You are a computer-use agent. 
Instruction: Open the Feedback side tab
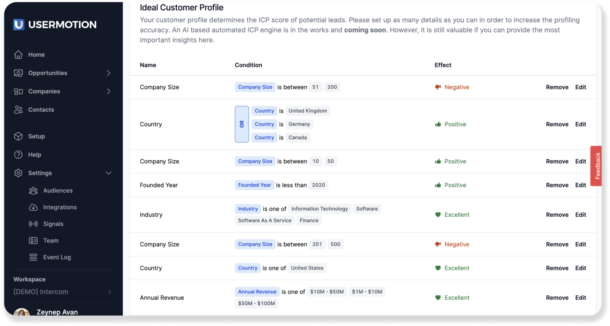click(x=597, y=166)
